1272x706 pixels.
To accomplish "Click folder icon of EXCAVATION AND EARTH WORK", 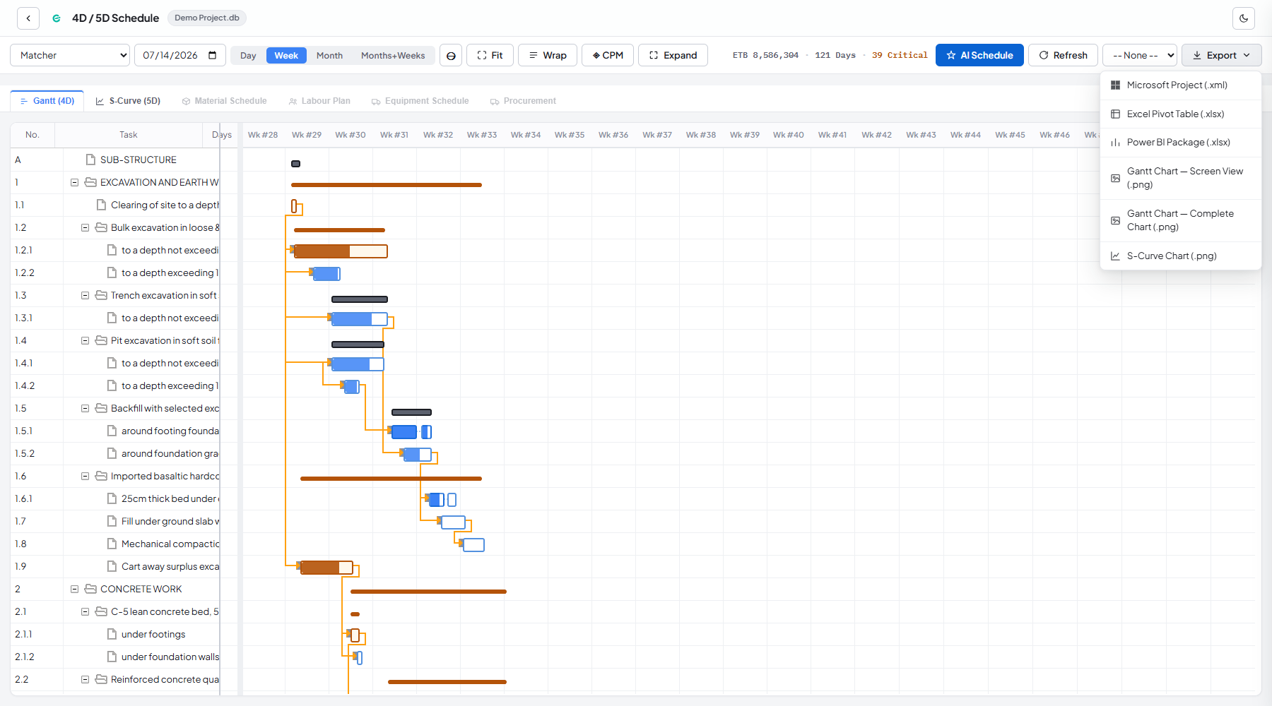I will [90, 182].
